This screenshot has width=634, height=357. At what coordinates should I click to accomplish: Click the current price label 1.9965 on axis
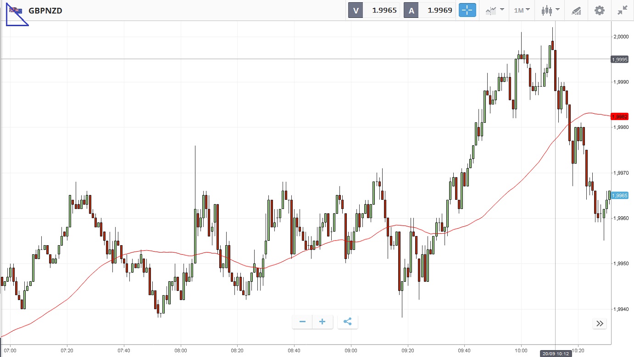(619, 195)
